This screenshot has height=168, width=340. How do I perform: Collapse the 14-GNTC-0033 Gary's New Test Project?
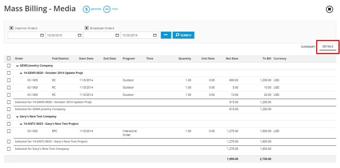click(x=21, y=124)
